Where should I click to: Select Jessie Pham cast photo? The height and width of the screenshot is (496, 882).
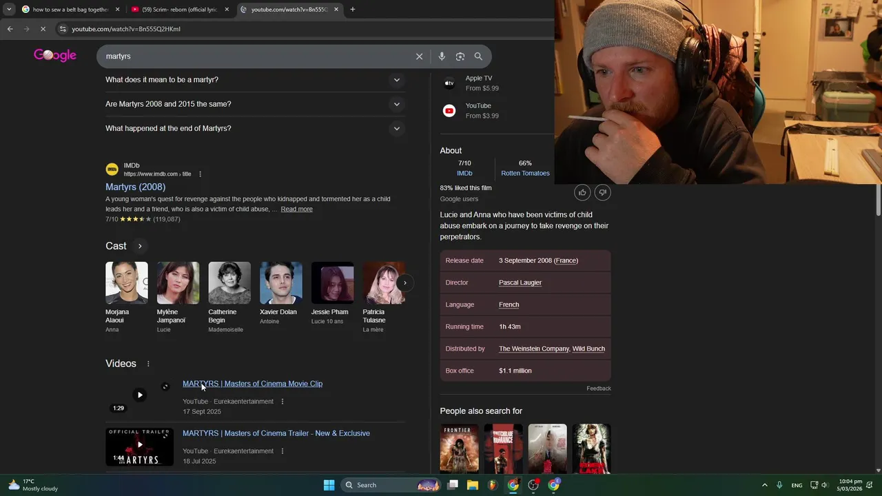[332, 282]
